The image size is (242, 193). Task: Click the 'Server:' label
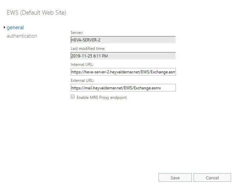coord(77,33)
